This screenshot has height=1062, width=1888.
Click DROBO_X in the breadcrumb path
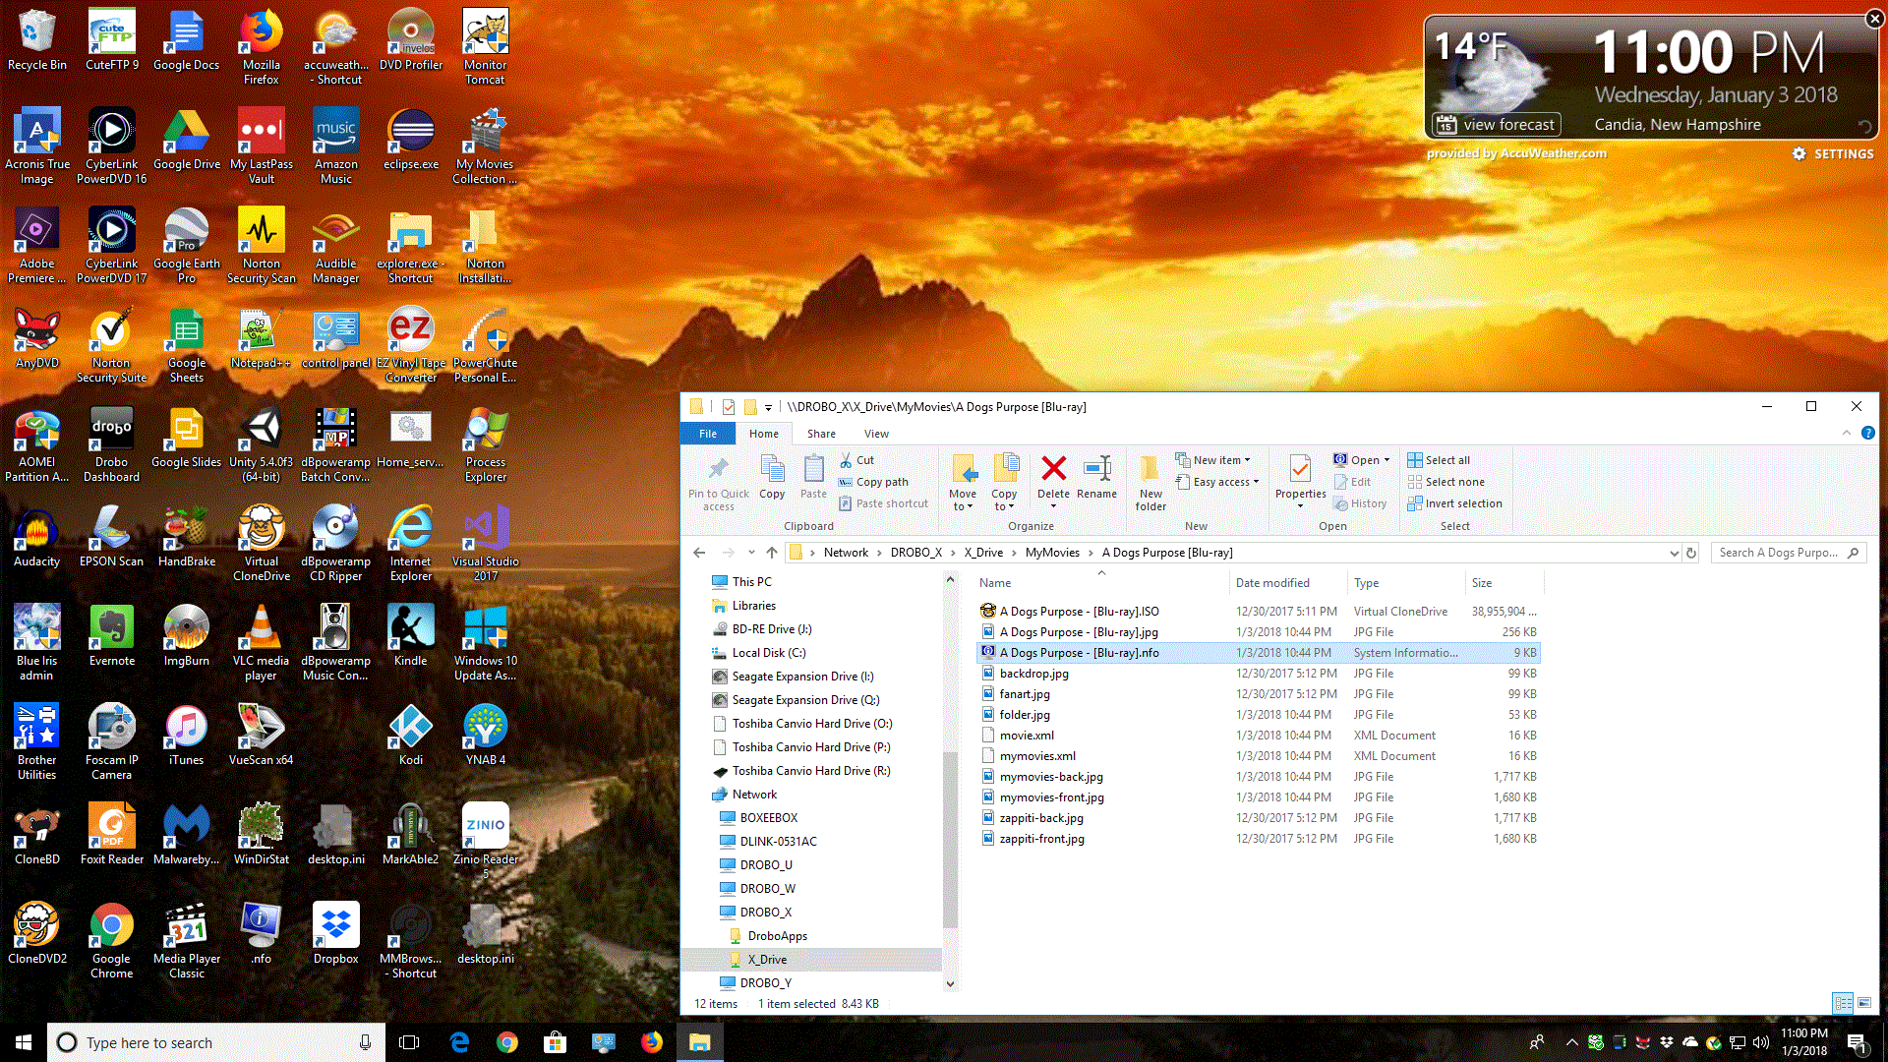tap(916, 553)
